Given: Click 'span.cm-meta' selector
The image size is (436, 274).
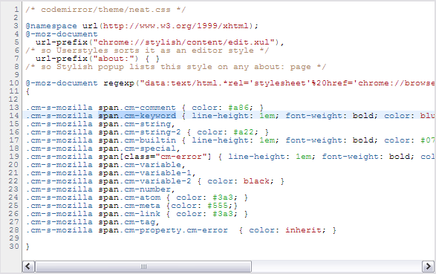Looking at the screenshot, I should click(x=129, y=206).
